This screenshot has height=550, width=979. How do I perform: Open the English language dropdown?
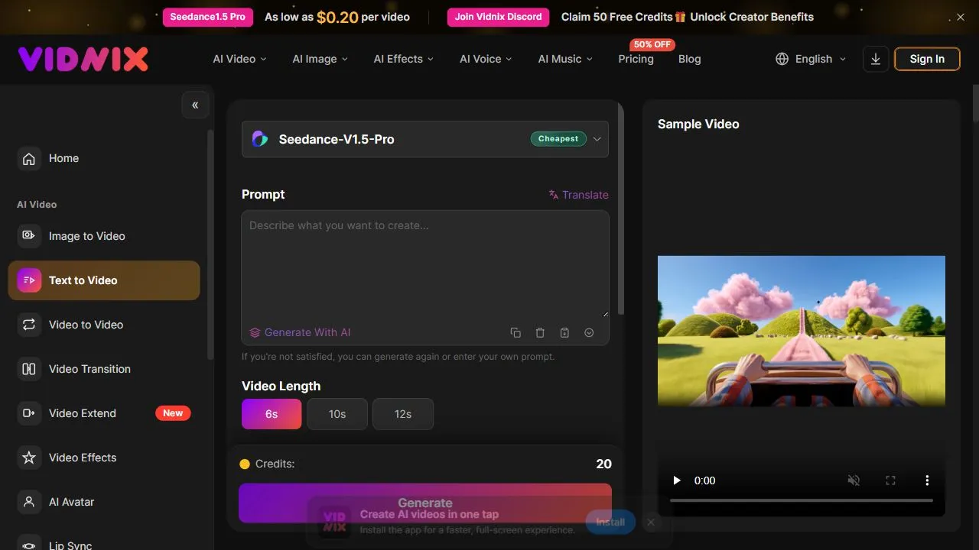click(x=811, y=59)
